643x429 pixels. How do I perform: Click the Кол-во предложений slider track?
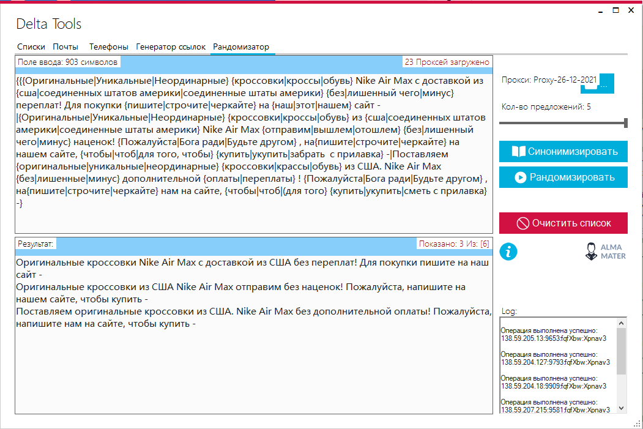[x=562, y=122]
